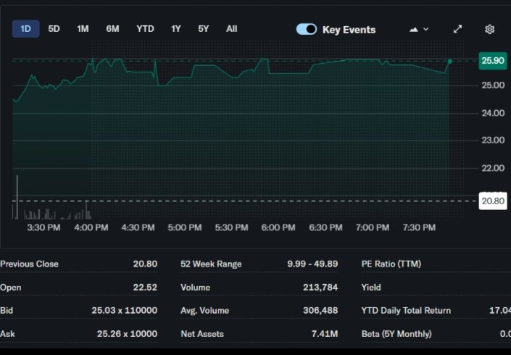
Task: Select the YTD range tab
Action: click(x=145, y=29)
